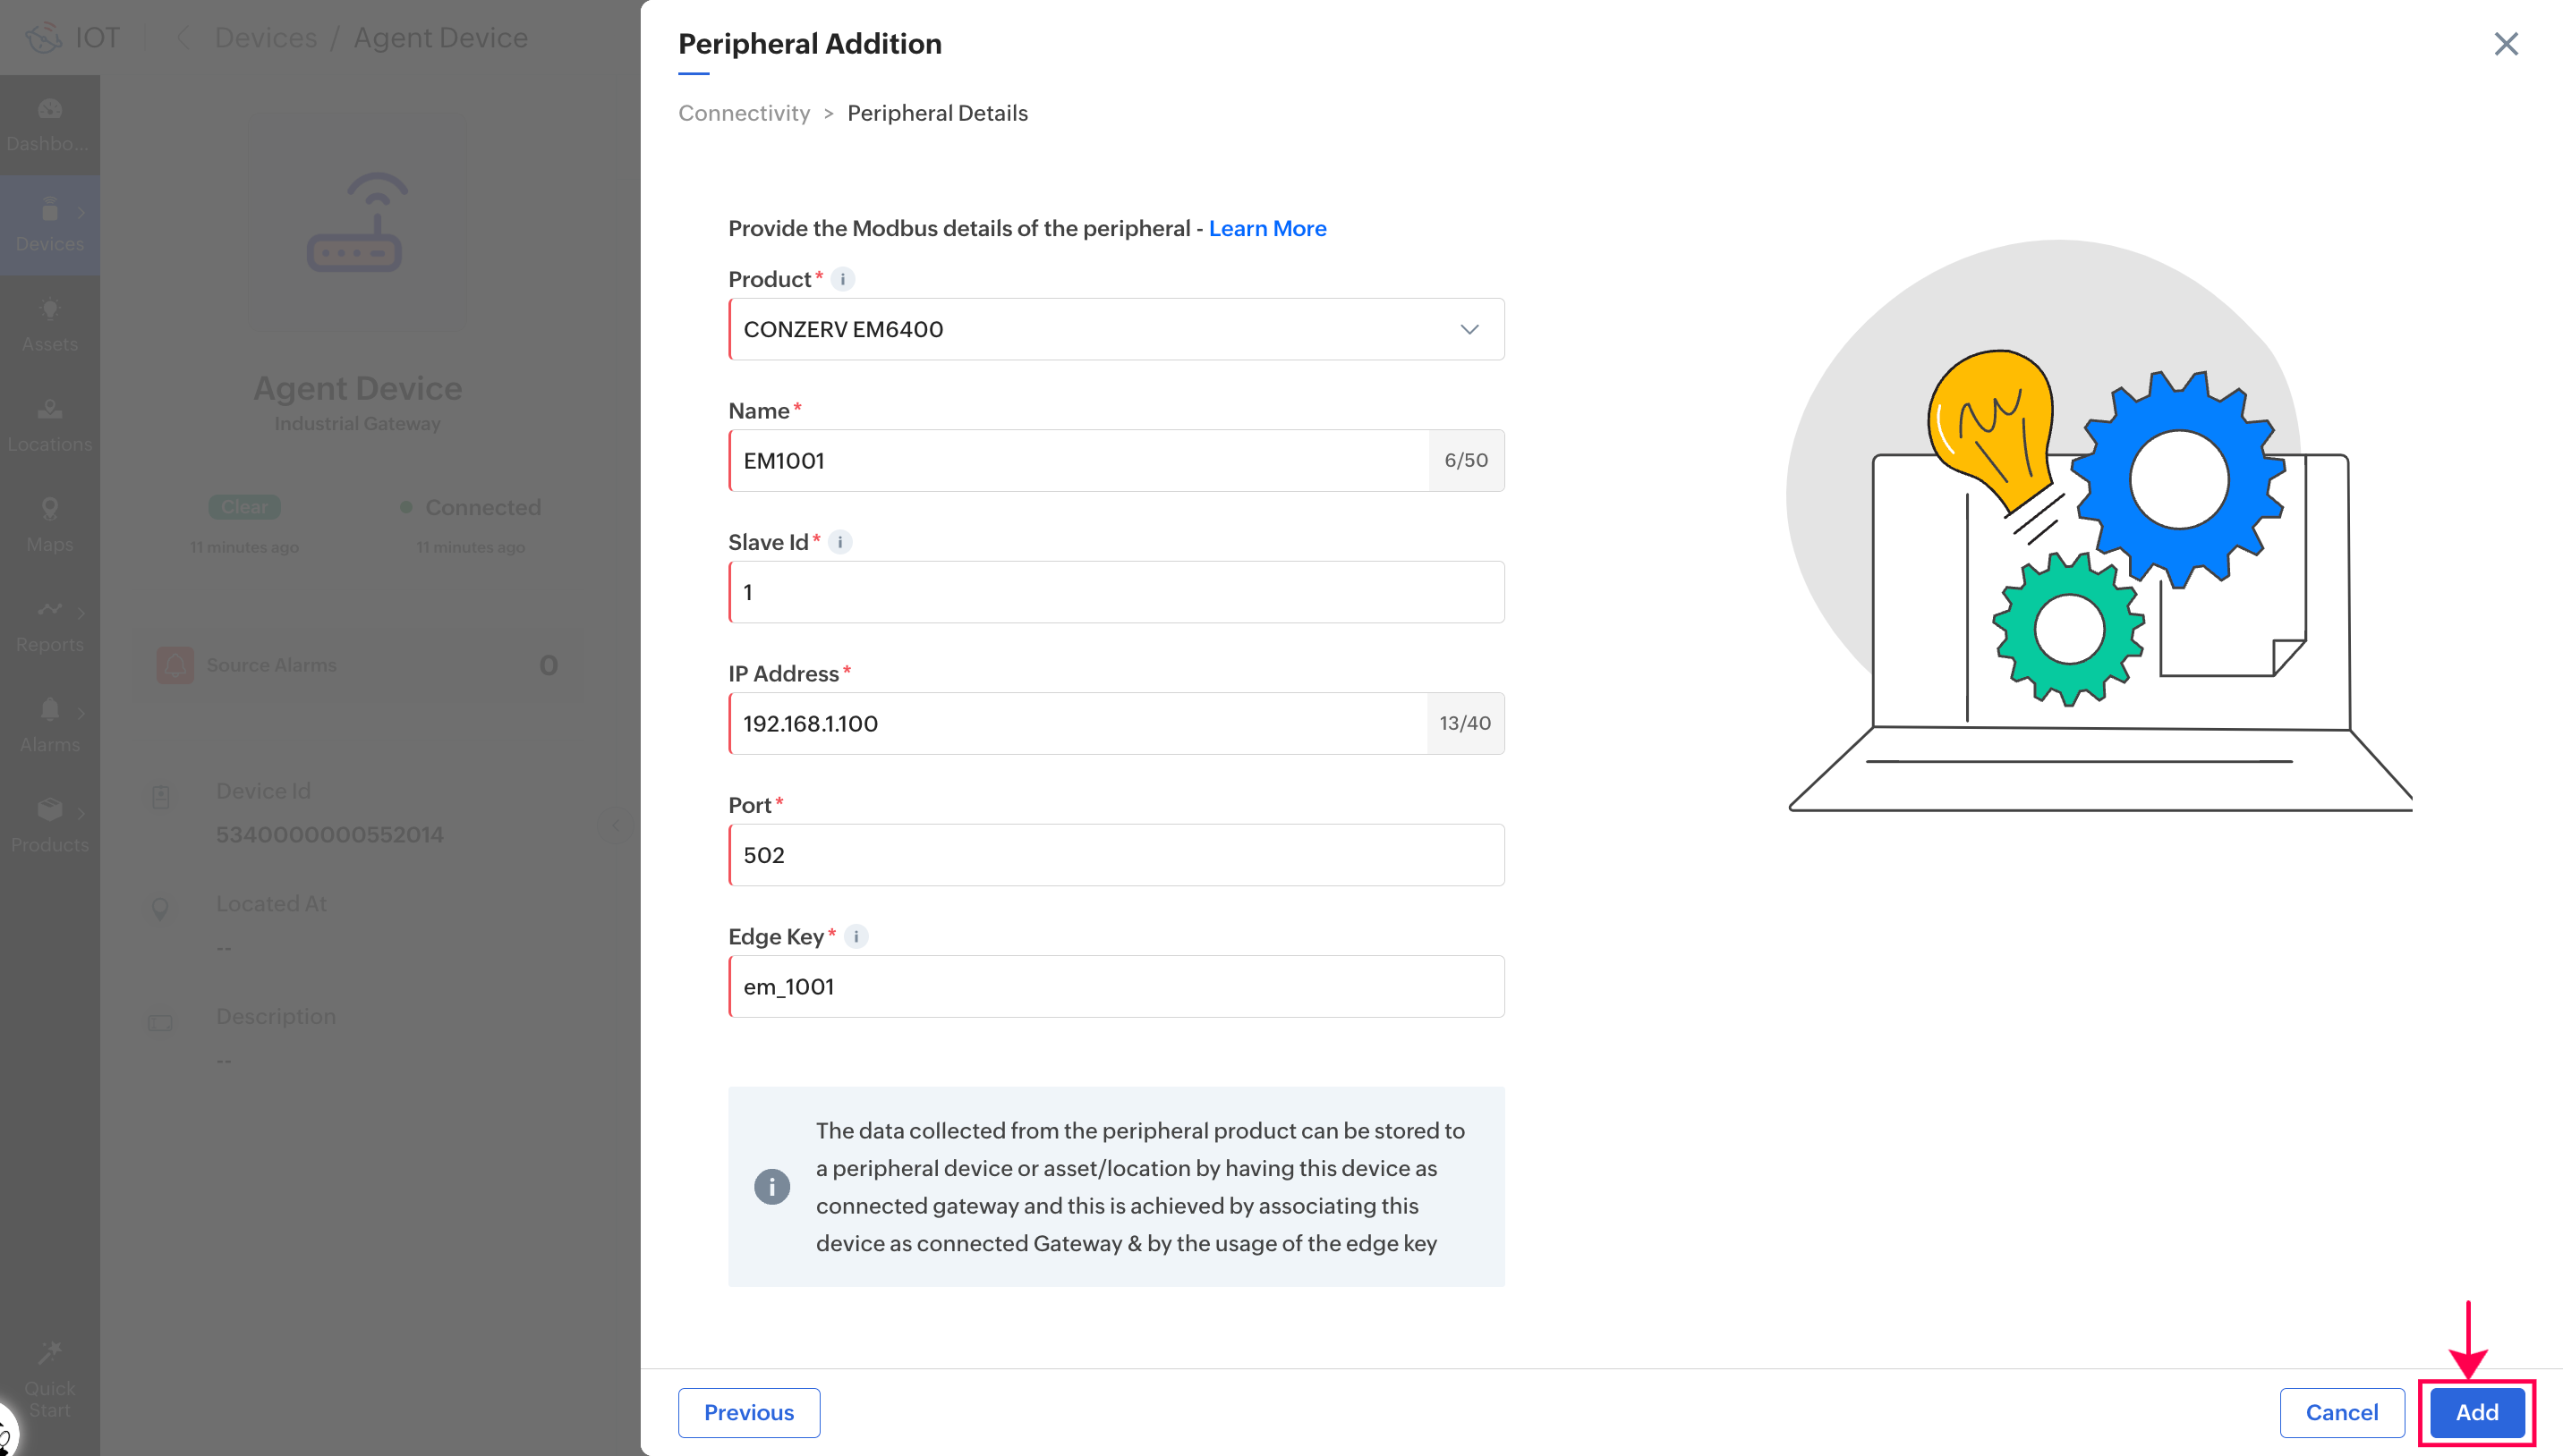Click the info icon next to Product

click(x=842, y=279)
